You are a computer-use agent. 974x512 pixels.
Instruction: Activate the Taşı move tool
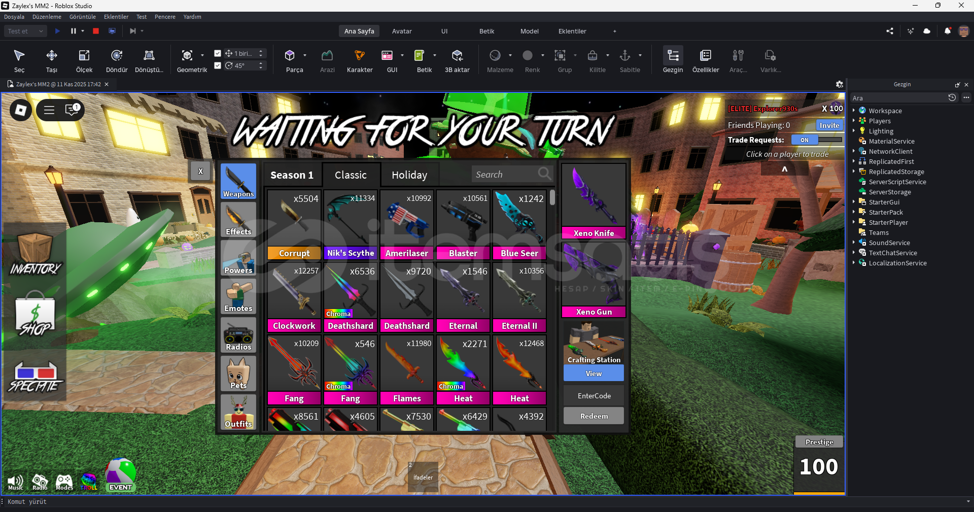(x=52, y=60)
